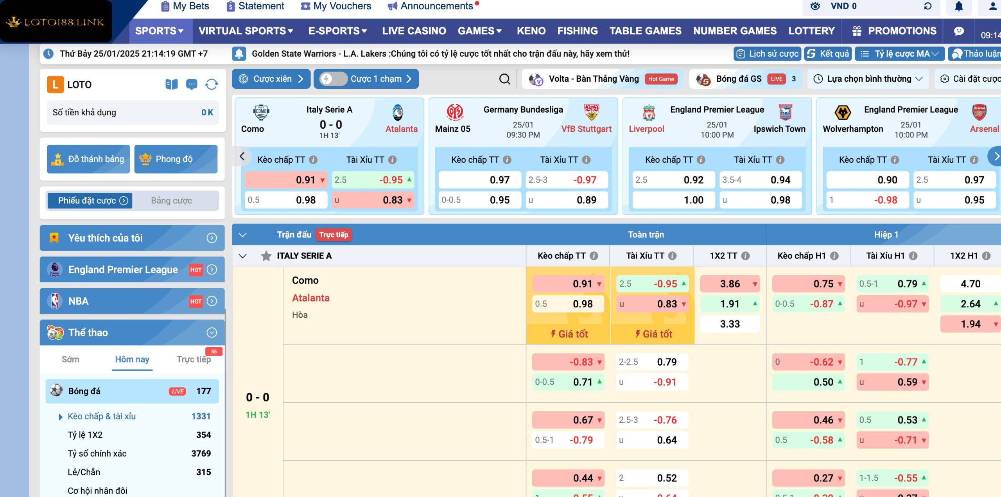Open the Lựa chọn bình thường dropdown
Viewport: 1001px width, 497px height.
click(868, 79)
